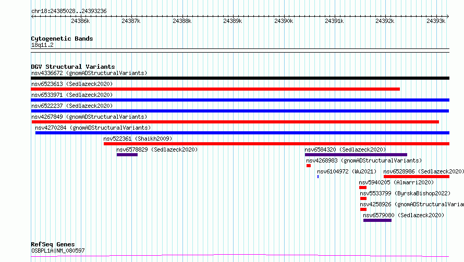This screenshot has width=464, height=262.
Task: Click the nsv522361 red variant bar
Action: [276, 144]
